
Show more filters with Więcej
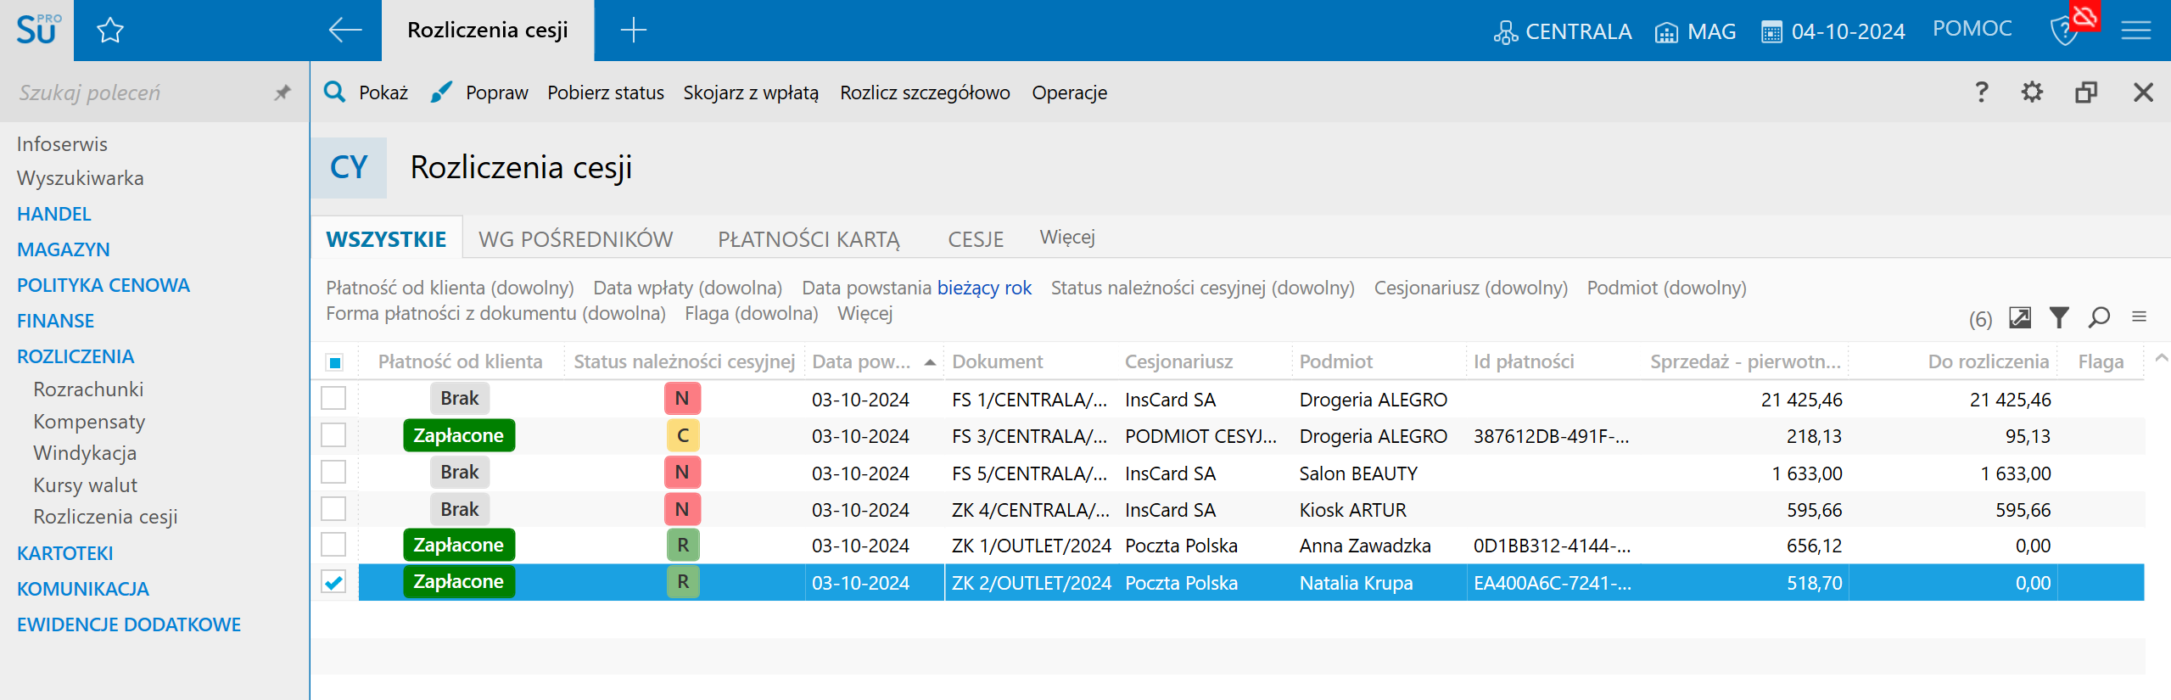pyautogui.click(x=864, y=314)
